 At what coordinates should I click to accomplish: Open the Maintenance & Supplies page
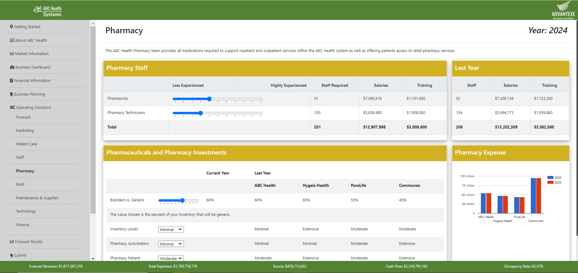tap(37, 198)
